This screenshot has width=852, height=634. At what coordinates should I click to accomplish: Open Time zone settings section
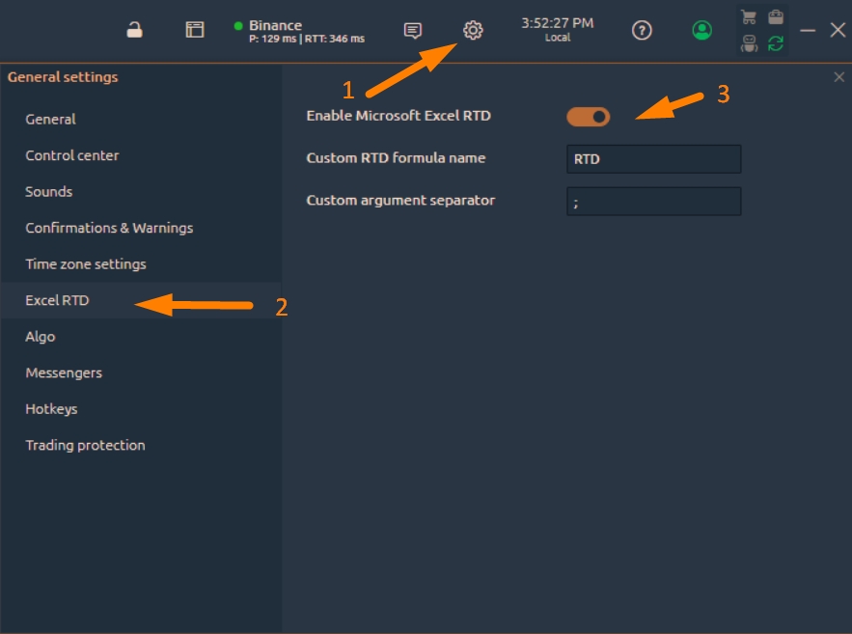86,264
